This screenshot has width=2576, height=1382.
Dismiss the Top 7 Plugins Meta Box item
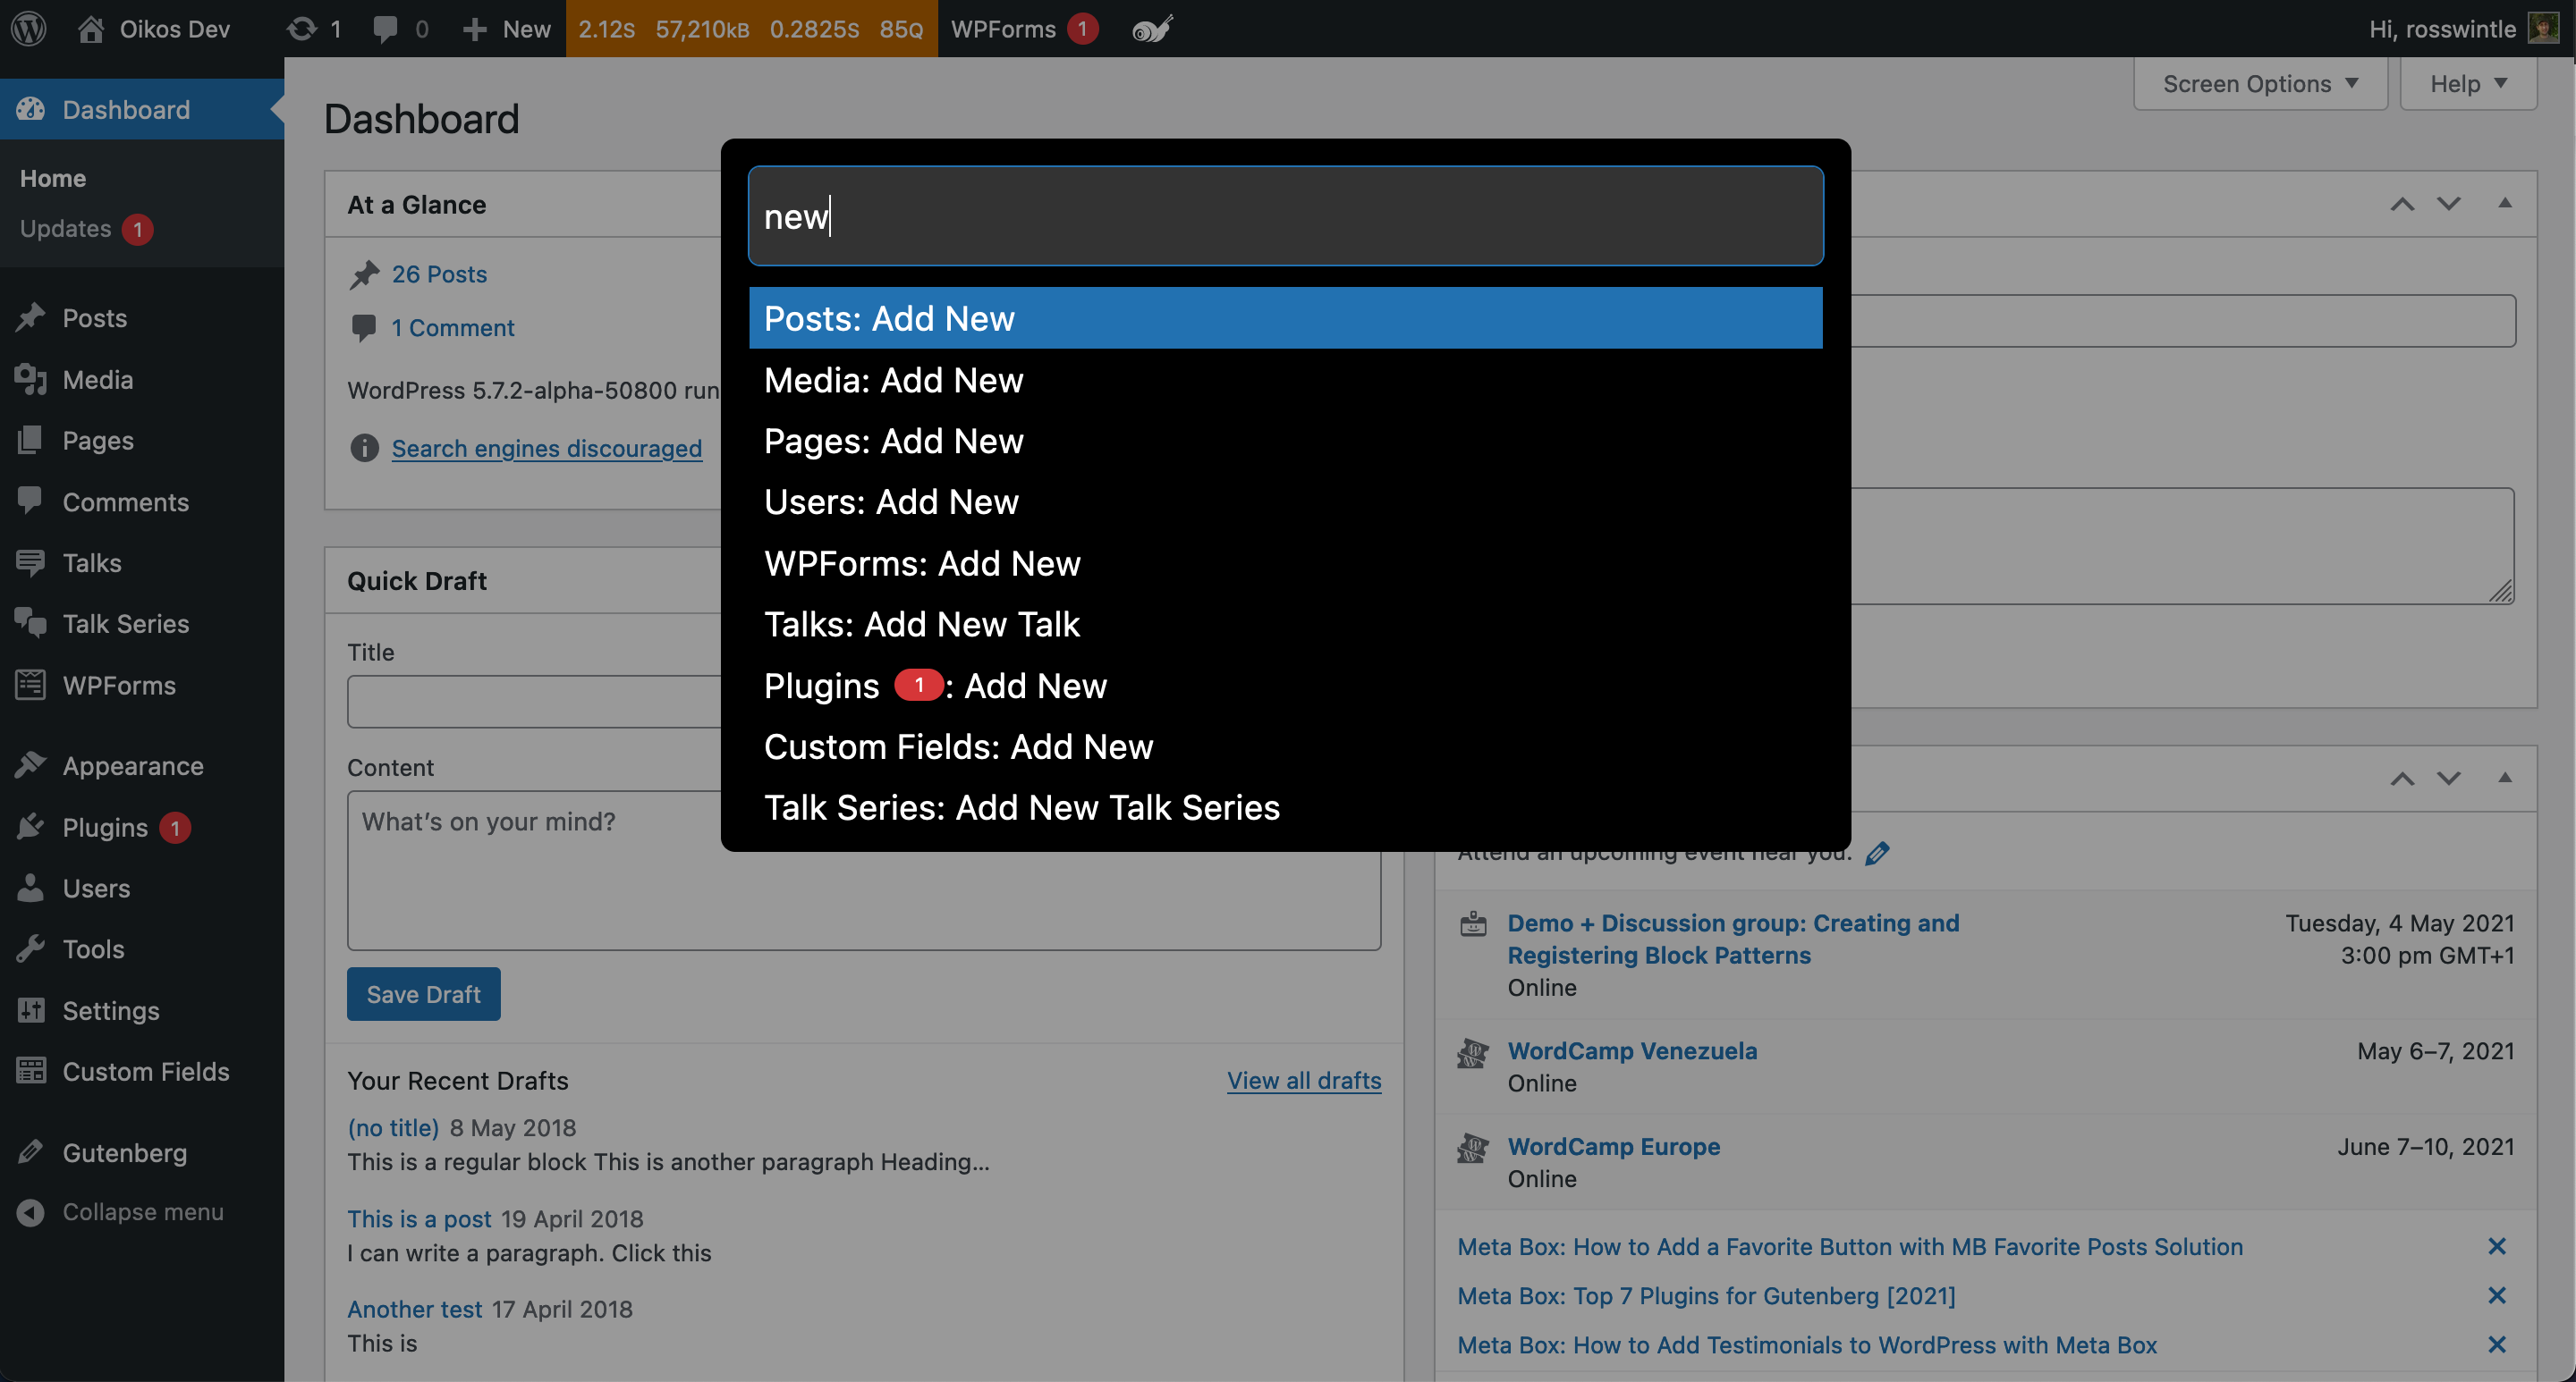click(x=2497, y=1295)
